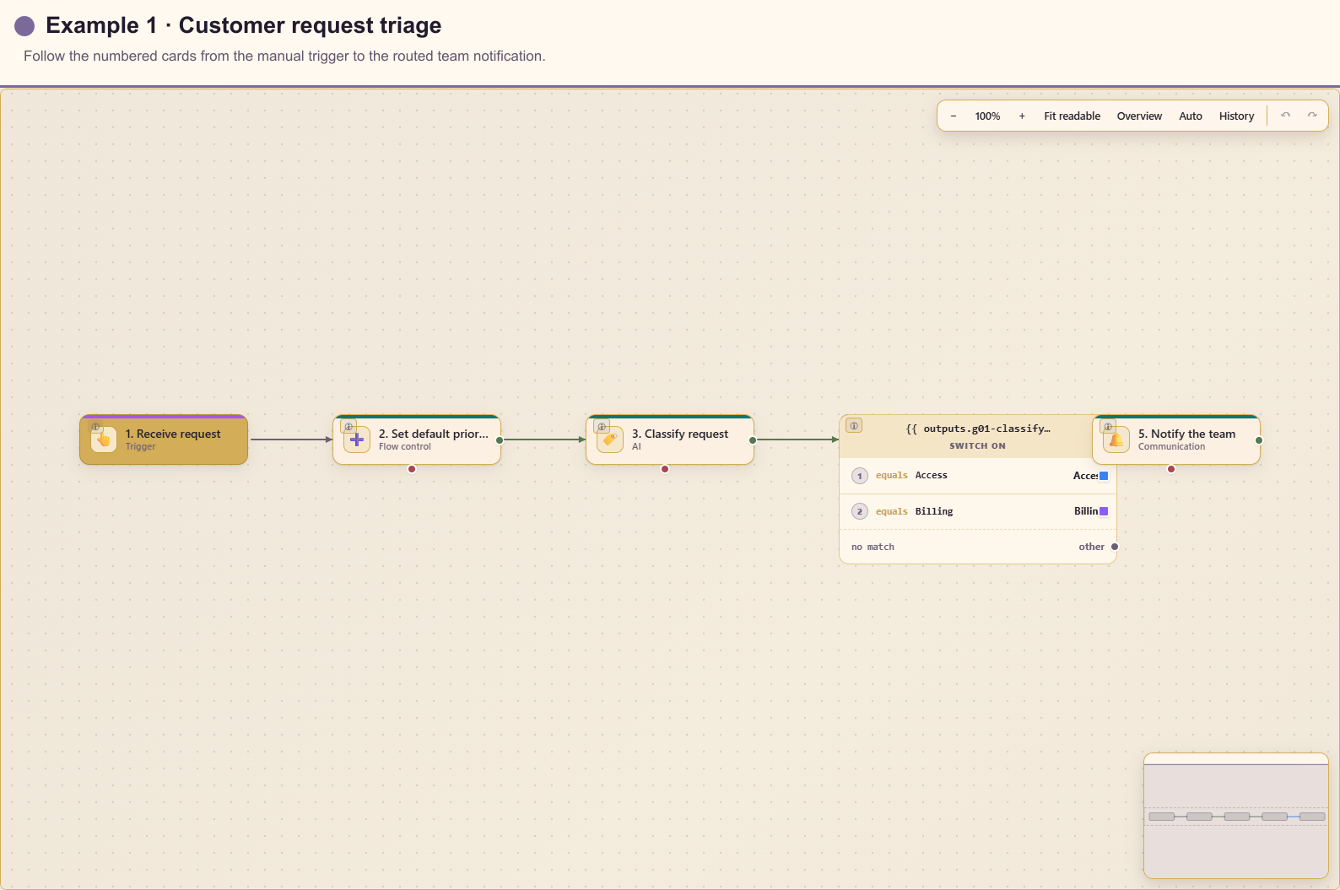Select the '5. Notify the team' card
This screenshot has height=890, width=1340.
point(1176,440)
